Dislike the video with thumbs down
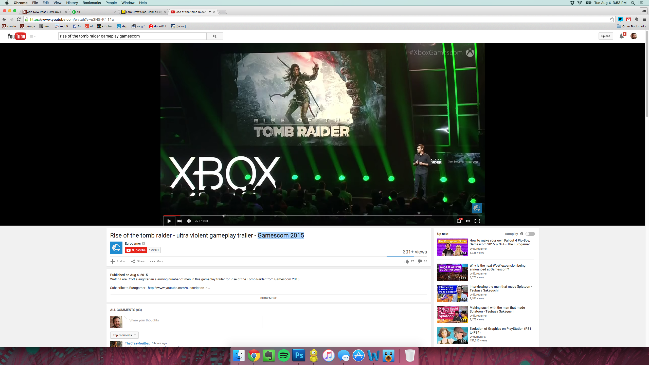 tap(420, 261)
